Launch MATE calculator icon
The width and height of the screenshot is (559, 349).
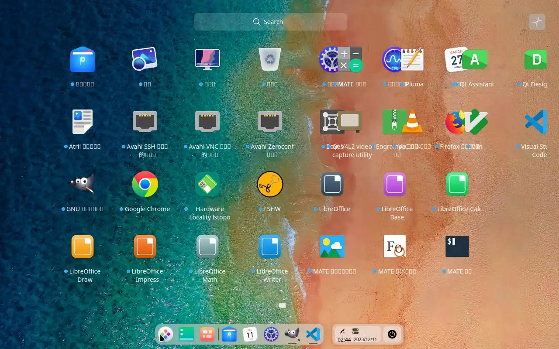pyautogui.click(x=350, y=59)
